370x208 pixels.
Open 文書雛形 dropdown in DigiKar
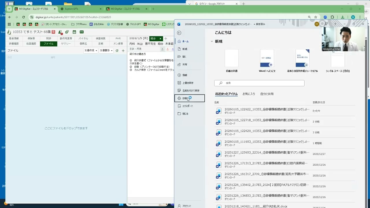click(106, 51)
